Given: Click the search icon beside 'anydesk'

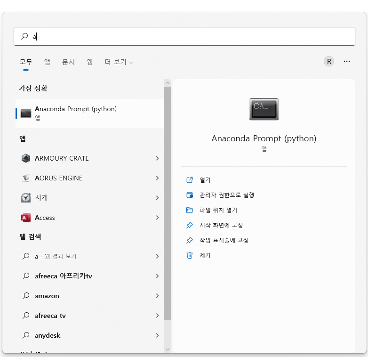Looking at the screenshot, I should coord(26,335).
